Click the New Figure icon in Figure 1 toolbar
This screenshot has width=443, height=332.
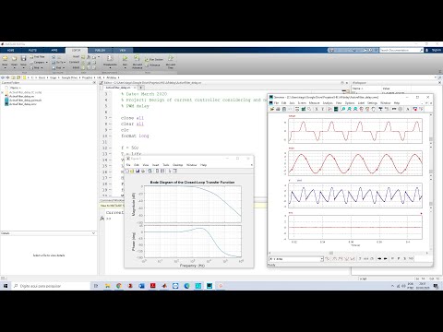(126, 171)
